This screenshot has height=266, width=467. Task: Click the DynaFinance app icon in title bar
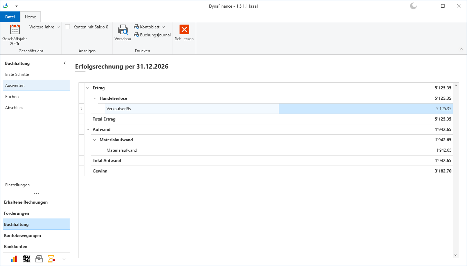(x=6, y=6)
